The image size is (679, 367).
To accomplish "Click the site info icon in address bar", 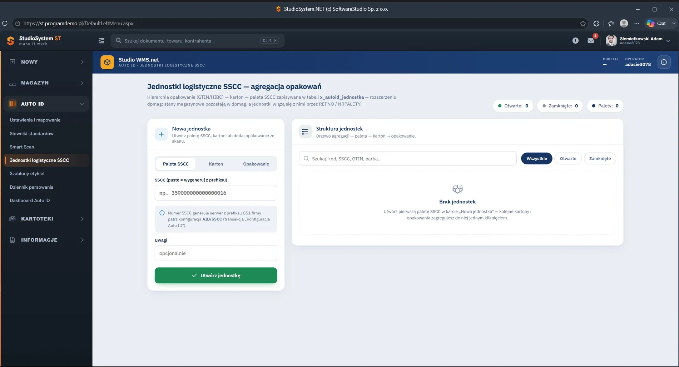I will tap(18, 23).
